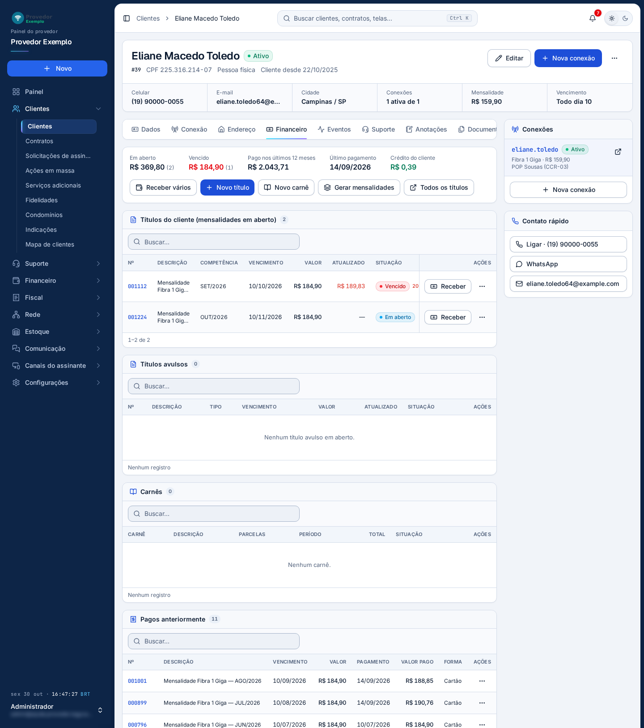Focus the global search field
644x728 pixels.
(377, 18)
